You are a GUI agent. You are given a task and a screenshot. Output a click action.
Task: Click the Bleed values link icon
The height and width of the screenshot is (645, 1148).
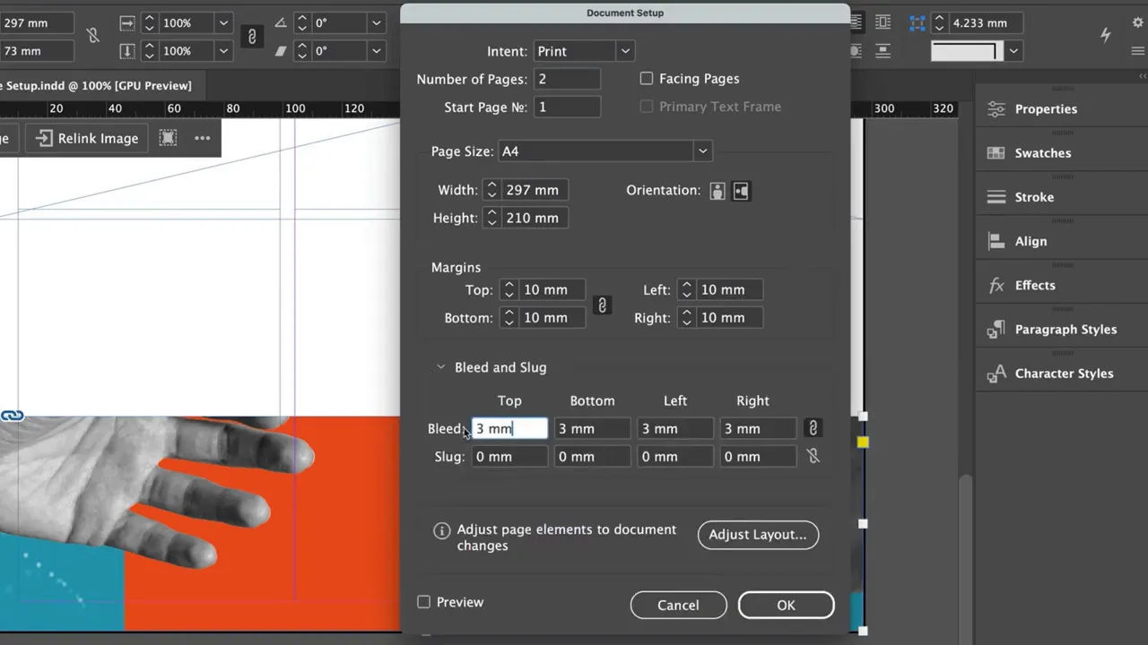[x=812, y=428]
